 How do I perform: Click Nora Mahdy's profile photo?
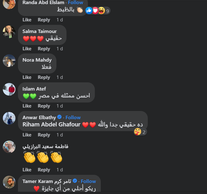[9, 61]
